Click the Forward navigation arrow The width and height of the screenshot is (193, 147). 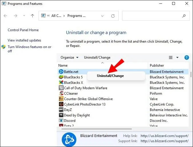tap(15, 16)
